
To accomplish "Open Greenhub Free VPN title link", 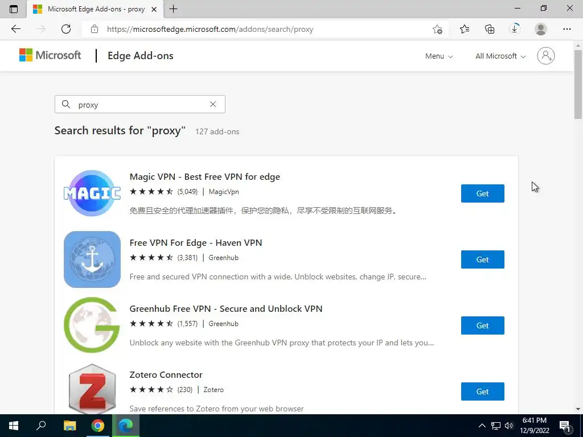I will [226, 309].
